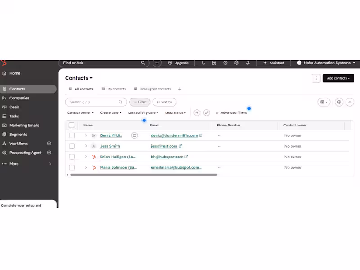Open Brian Halligan contact record
Screen dimensions: 360x270
[x=118, y=157]
